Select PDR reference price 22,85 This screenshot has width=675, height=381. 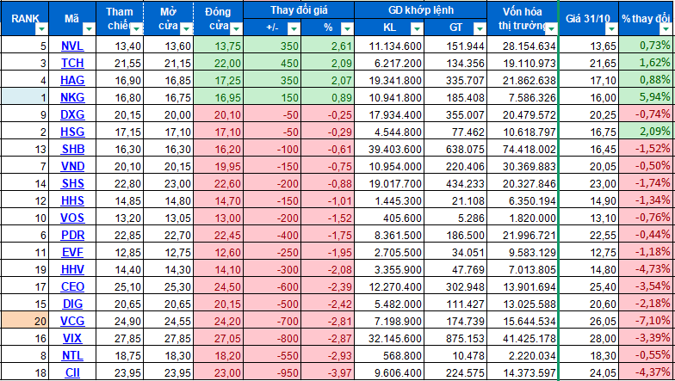click(119, 236)
